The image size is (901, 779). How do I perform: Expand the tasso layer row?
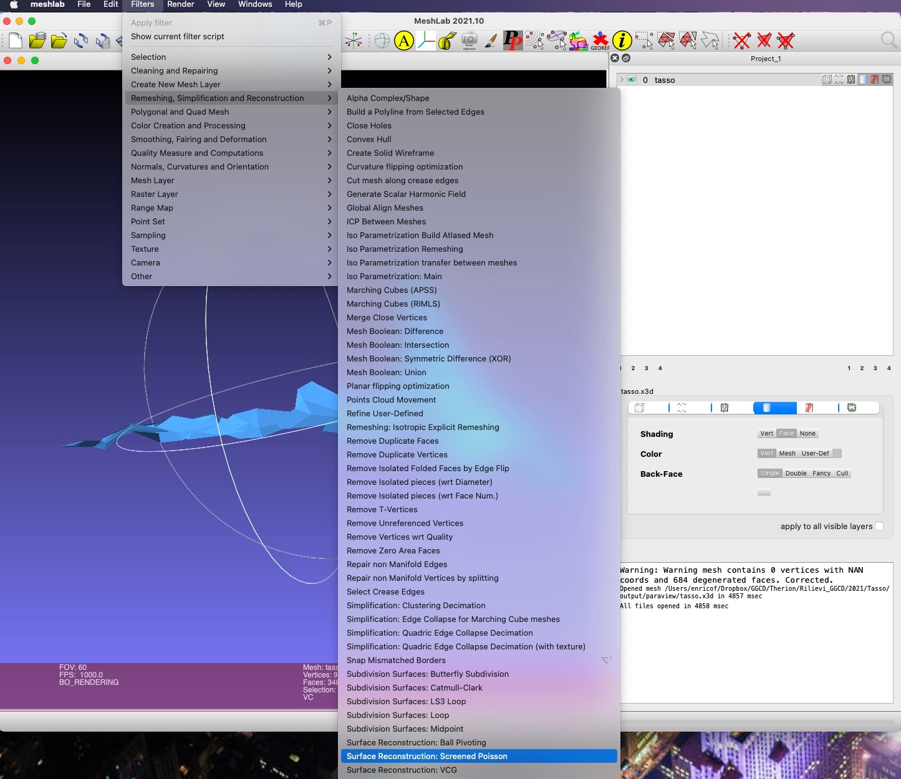click(621, 80)
